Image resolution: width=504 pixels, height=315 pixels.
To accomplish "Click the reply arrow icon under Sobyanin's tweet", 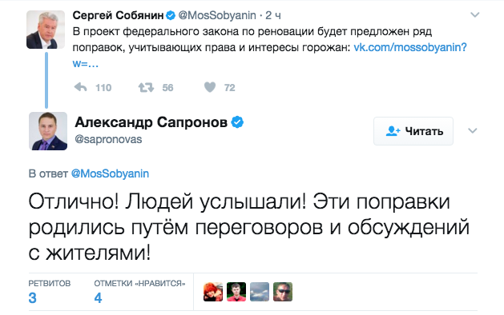I will [x=81, y=87].
